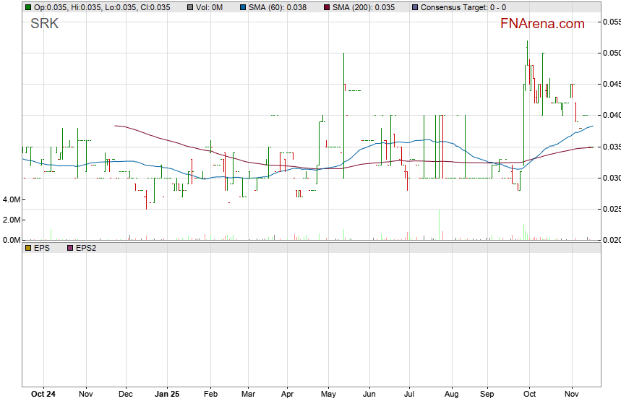Click the 0.050 price axis label

point(611,53)
